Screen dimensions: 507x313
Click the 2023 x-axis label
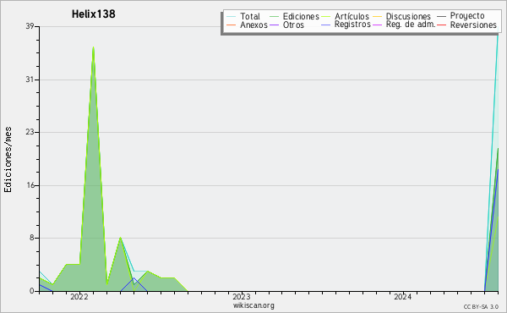[242, 297]
